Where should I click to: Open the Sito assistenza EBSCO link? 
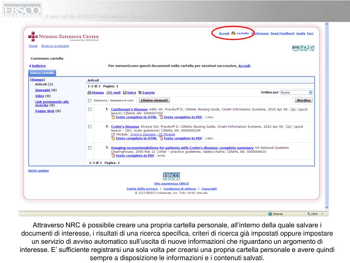[172, 184]
